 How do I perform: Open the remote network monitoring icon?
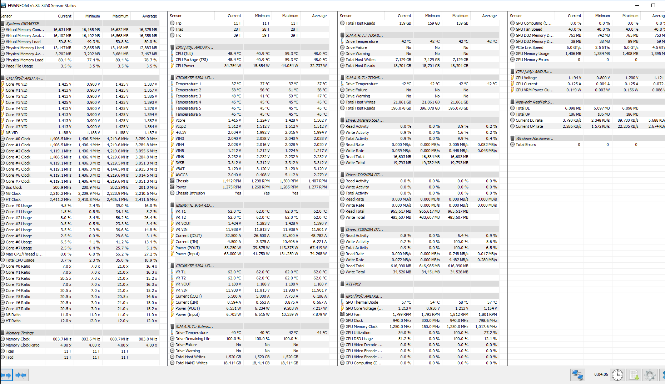point(578,375)
